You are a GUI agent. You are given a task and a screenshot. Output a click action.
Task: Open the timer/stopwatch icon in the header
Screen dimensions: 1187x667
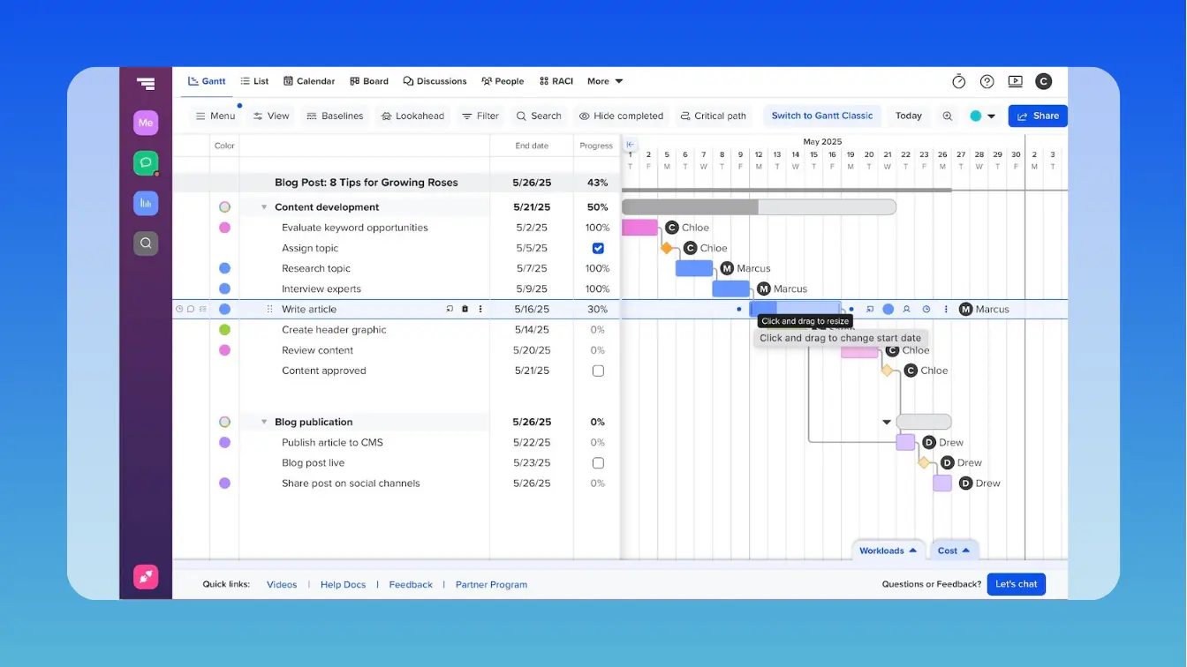[959, 80]
